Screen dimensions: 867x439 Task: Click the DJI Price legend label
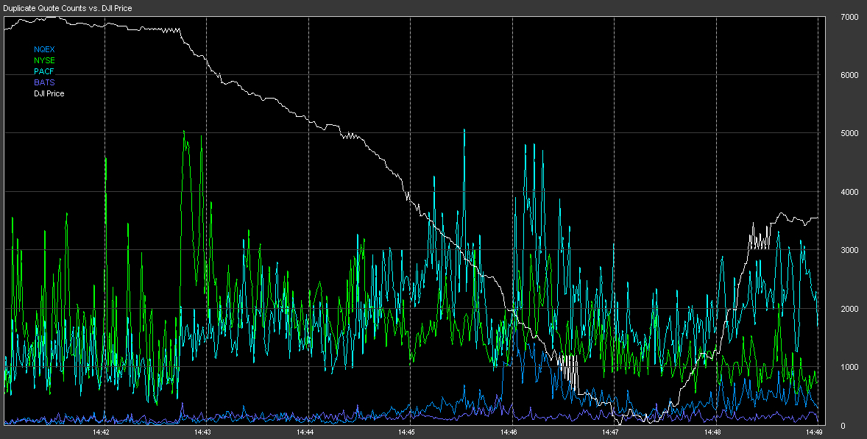[x=49, y=93]
